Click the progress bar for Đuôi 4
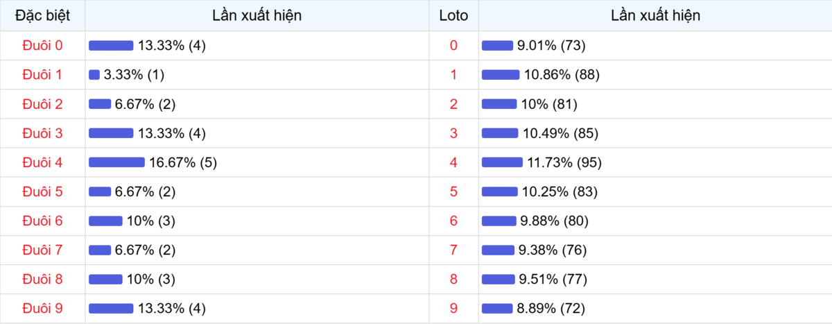Image resolution: width=832 pixels, height=324 pixels. 116,162
